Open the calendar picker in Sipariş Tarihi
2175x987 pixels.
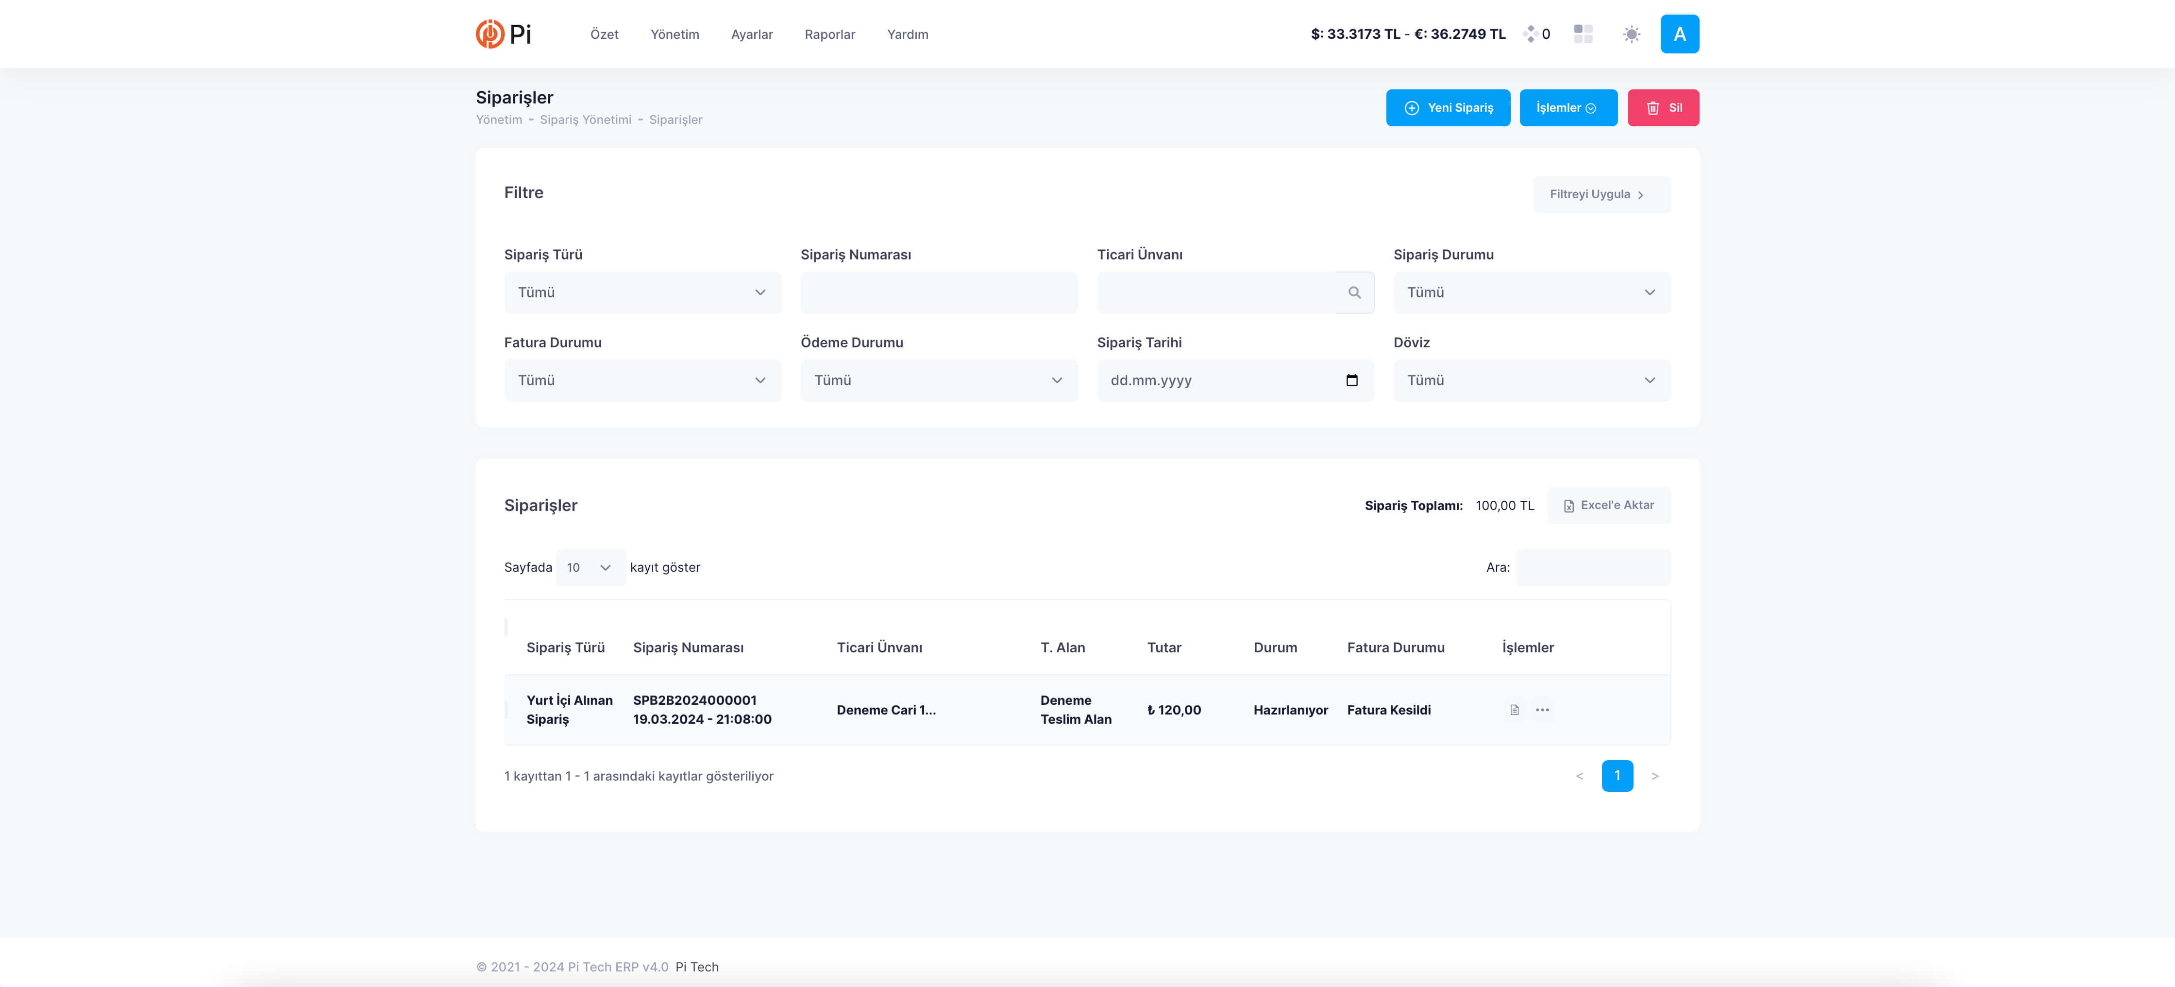click(x=1351, y=380)
